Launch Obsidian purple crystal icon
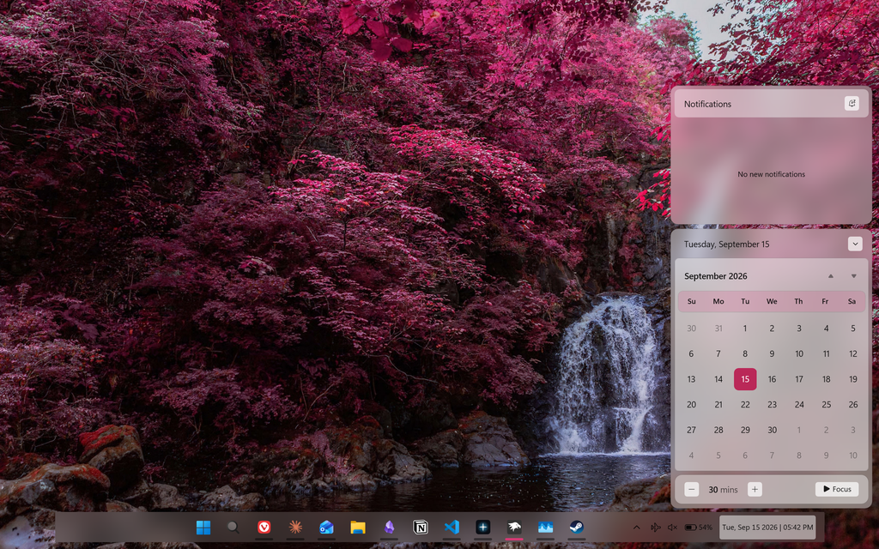 pos(389,528)
